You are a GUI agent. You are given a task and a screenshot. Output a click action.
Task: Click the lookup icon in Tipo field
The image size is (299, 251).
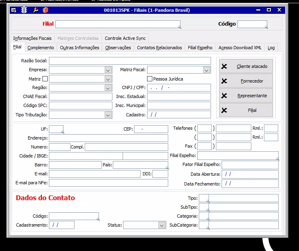coord(208,201)
